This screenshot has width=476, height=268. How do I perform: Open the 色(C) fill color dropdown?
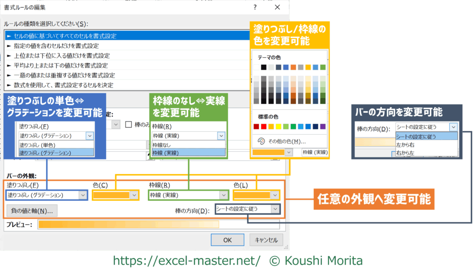134,195
